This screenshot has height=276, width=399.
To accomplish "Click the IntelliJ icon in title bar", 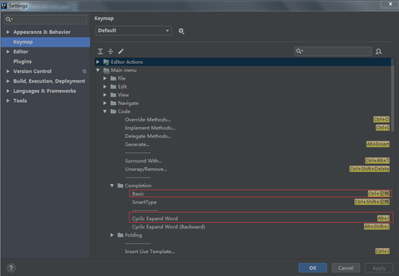I will click(x=4, y=6).
